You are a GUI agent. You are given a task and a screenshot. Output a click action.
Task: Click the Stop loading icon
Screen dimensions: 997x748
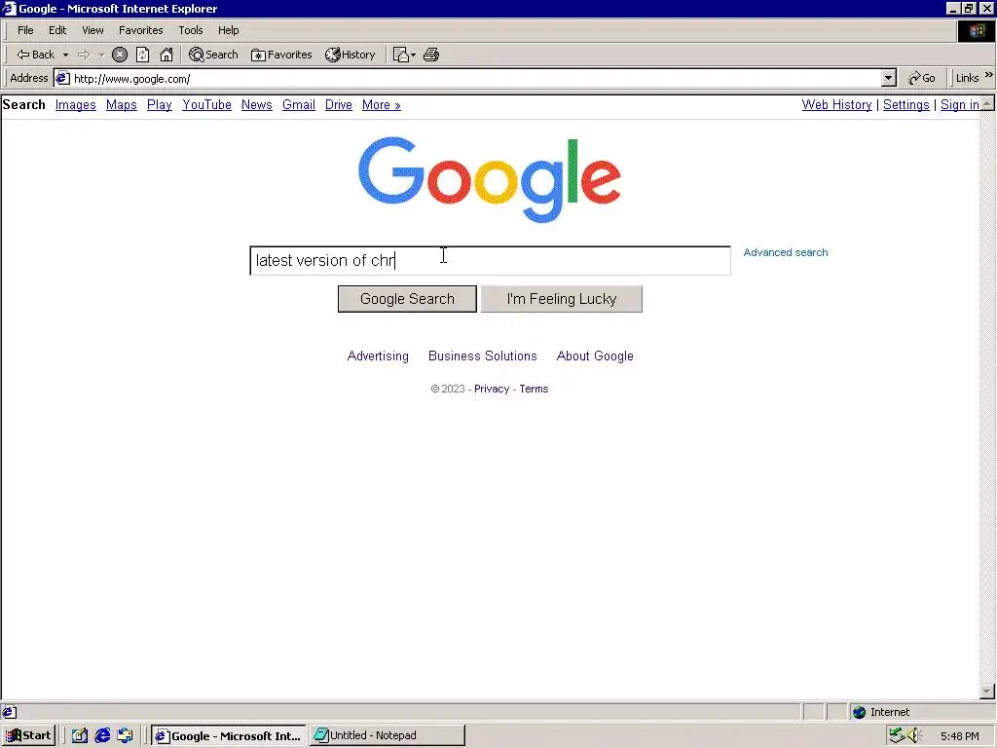point(120,55)
